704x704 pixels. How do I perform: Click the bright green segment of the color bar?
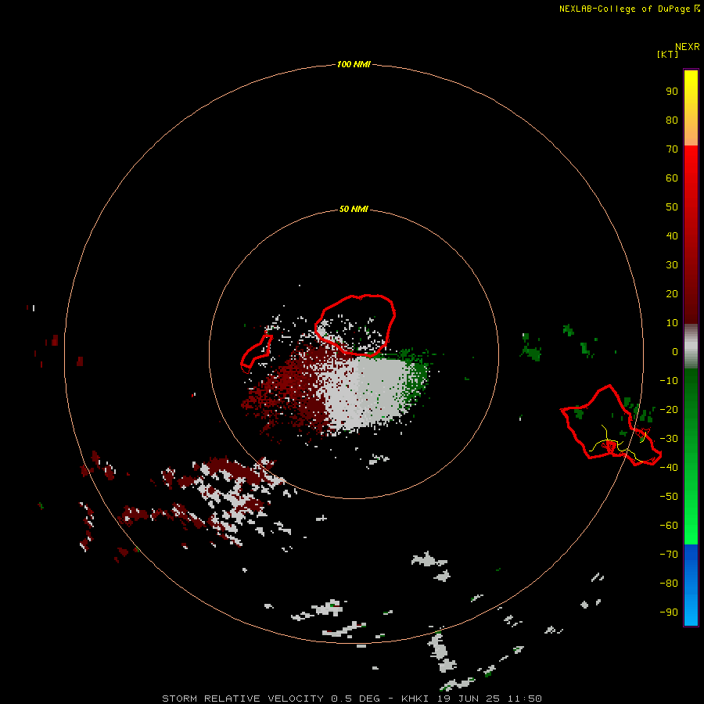coord(691,457)
